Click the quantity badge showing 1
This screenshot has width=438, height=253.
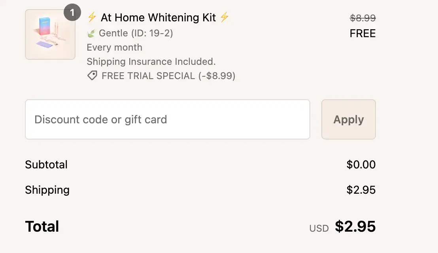pos(72,12)
